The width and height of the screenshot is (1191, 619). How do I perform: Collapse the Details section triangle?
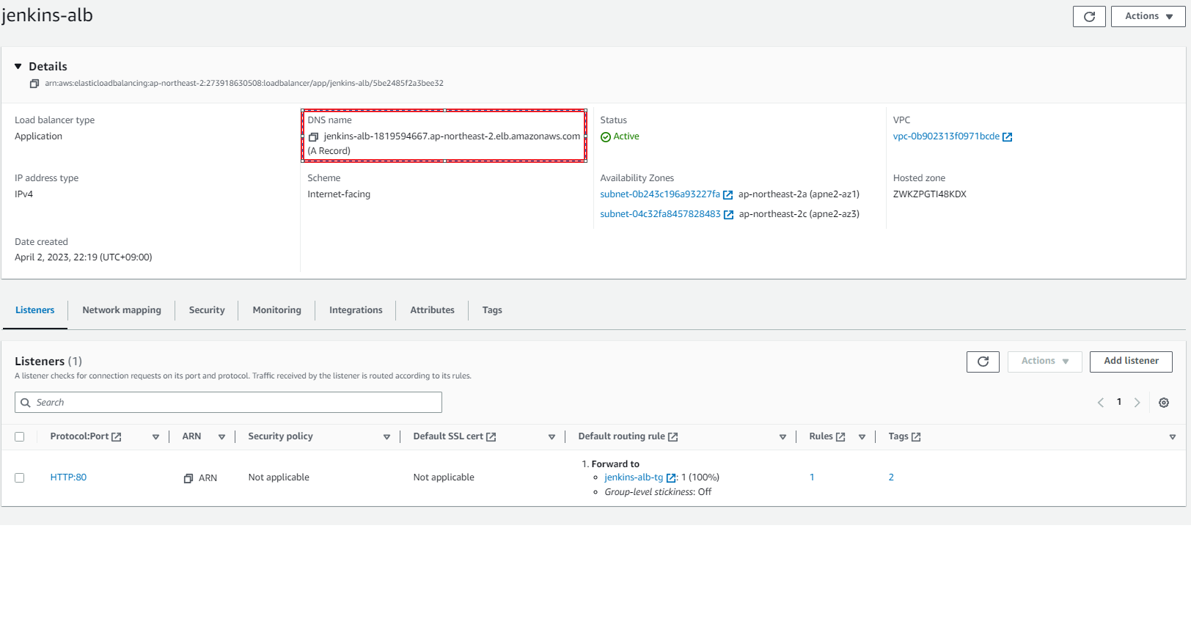click(x=18, y=67)
